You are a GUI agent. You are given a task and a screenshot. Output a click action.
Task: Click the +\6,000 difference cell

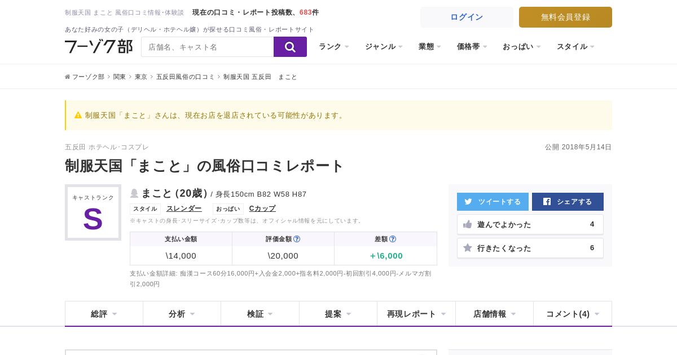[386, 256]
